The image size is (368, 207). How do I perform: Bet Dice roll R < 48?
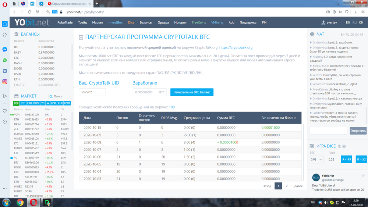346,160
